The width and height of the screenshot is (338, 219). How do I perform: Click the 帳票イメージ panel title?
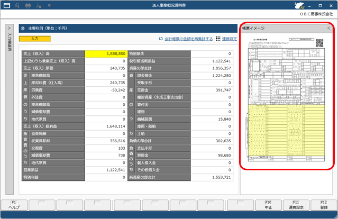click(253, 28)
